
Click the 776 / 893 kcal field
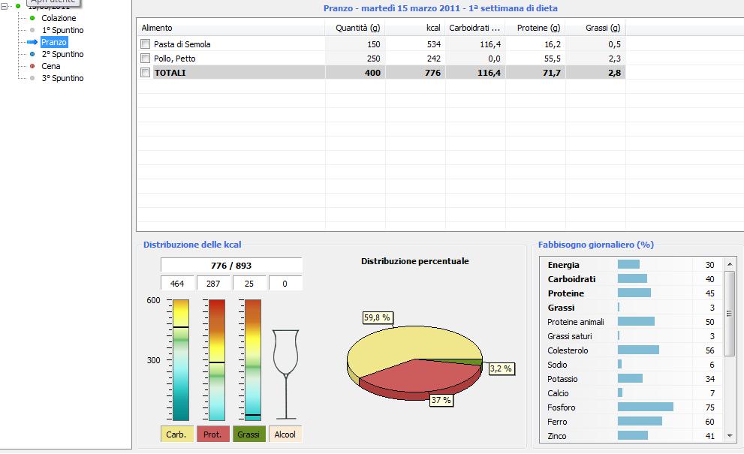tap(231, 266)
